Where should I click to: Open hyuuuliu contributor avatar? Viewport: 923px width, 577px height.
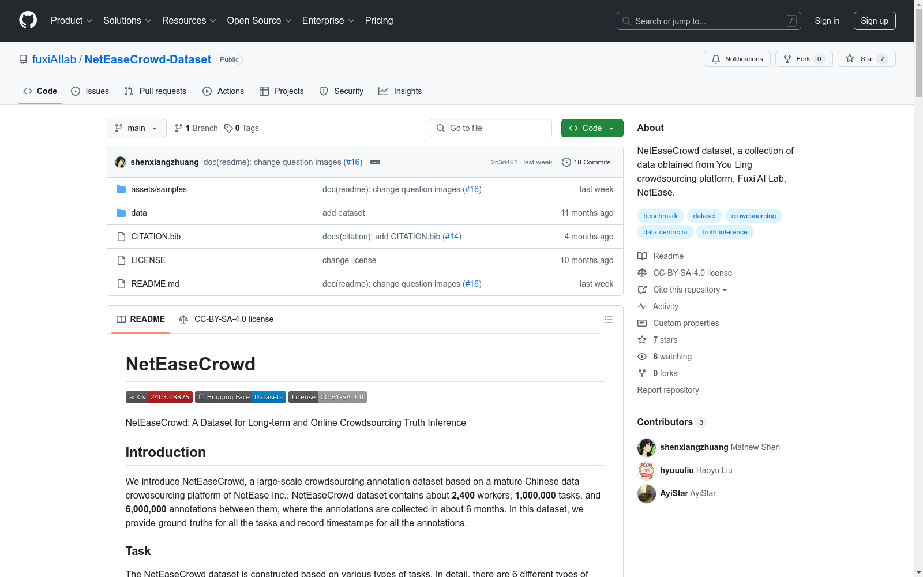[647, 471]
